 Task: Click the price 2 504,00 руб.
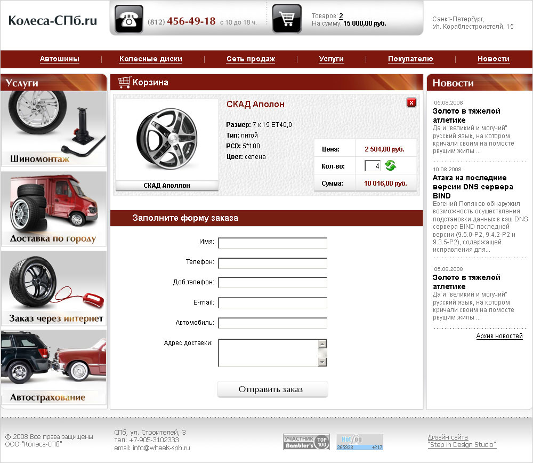click(384, 149)
